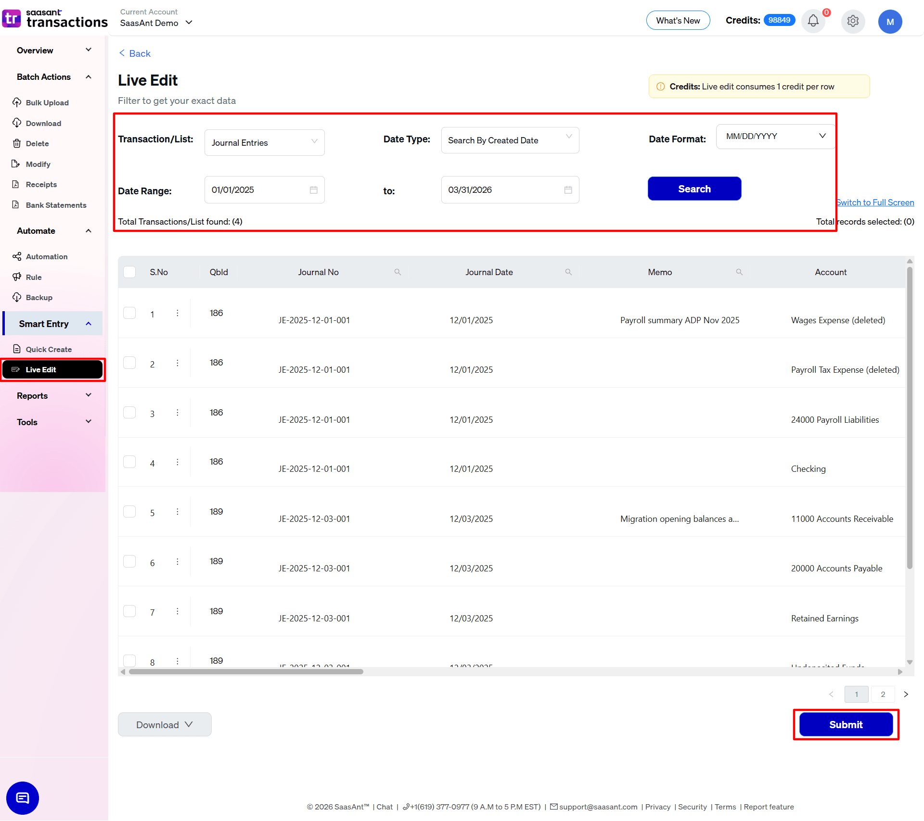Select the checkbox for row 5
The image size is (924, 821).
tap(129, 511)
